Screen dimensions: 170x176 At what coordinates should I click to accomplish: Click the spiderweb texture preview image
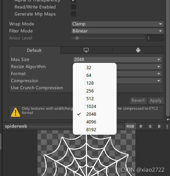[x=86, y=153]
